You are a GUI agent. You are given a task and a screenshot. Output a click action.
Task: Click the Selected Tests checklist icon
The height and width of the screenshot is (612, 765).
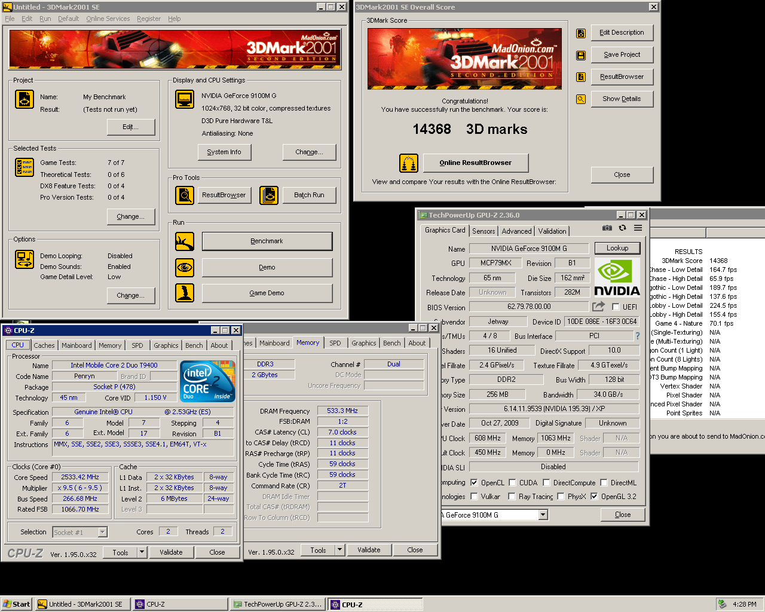click(25, 167)
